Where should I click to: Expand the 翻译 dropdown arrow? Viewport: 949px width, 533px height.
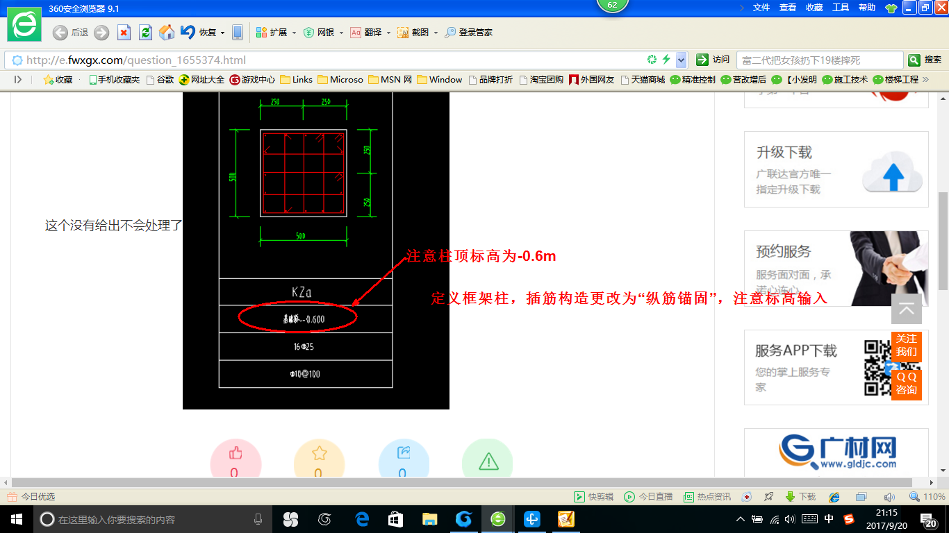pos(388,33)
